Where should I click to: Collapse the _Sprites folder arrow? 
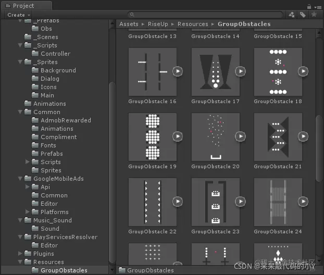click(x=20, y=62)
